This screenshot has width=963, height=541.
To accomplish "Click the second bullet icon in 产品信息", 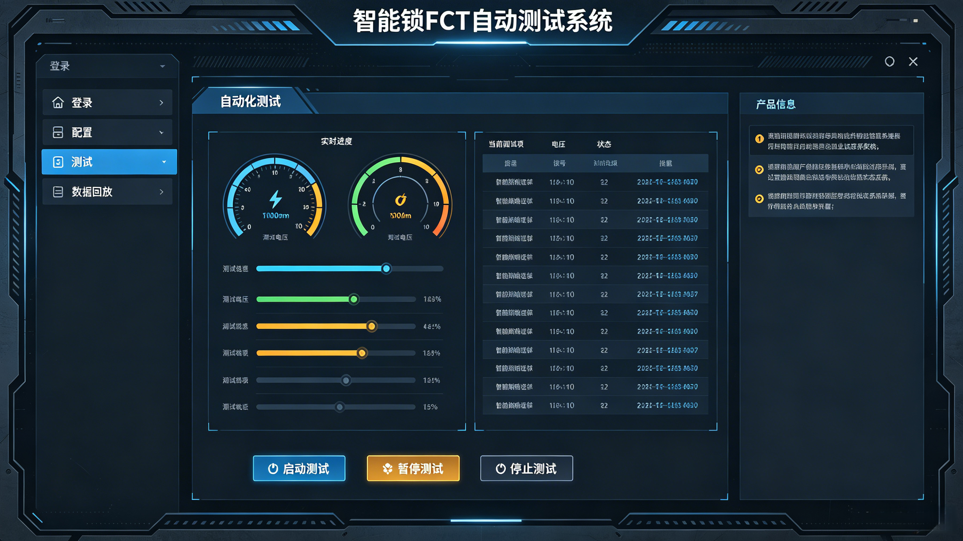I will pyautogui.click(x=759, y=170).
